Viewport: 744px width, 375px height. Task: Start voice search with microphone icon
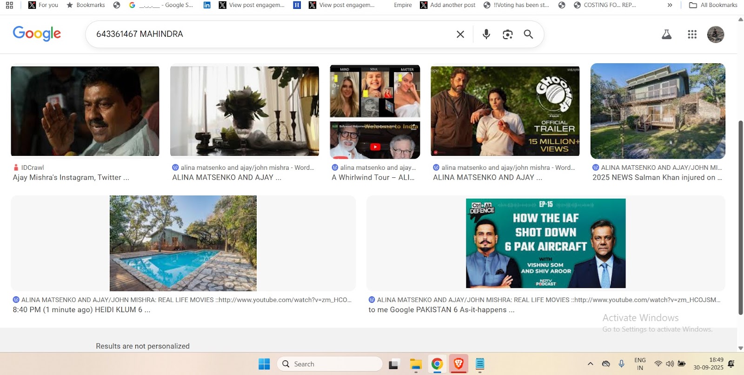[x=486, y=34]
